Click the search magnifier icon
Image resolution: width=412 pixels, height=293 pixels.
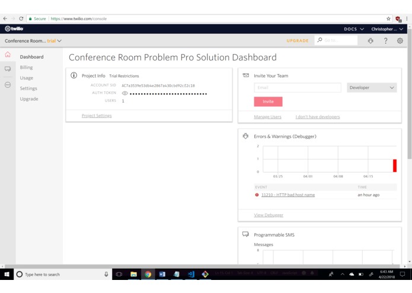320,40
